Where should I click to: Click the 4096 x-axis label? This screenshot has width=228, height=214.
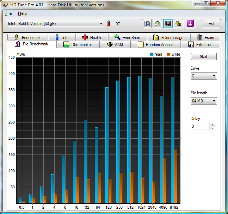coord(163,207)
